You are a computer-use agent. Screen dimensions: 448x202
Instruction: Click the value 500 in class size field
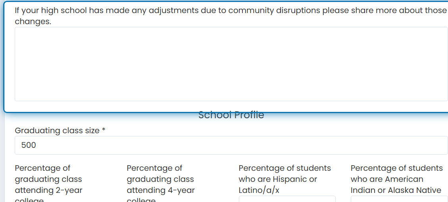29,145
